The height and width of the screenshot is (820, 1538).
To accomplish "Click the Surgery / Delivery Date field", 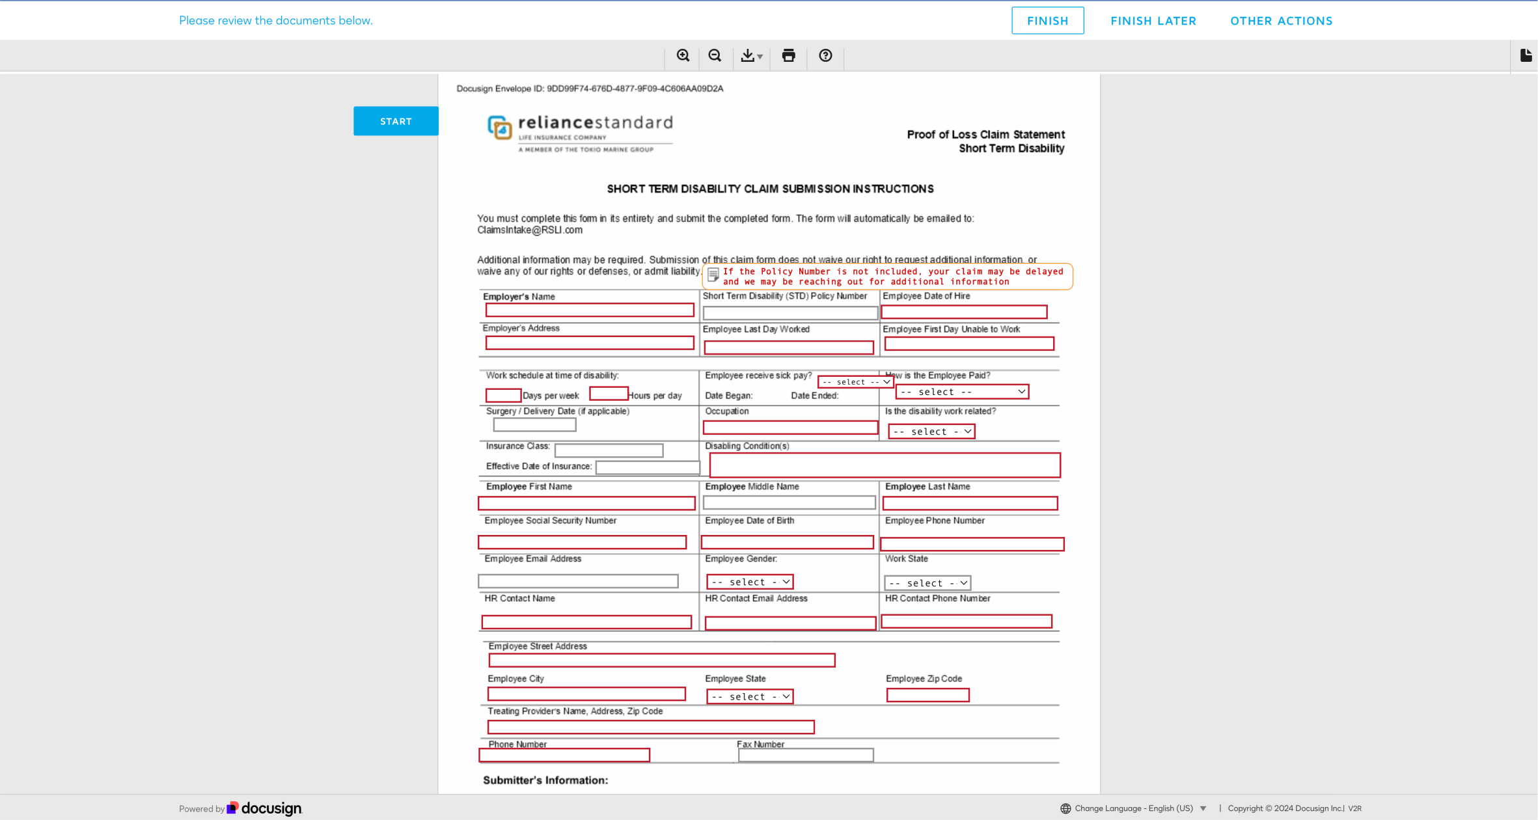I will click(x=534, y=425).
